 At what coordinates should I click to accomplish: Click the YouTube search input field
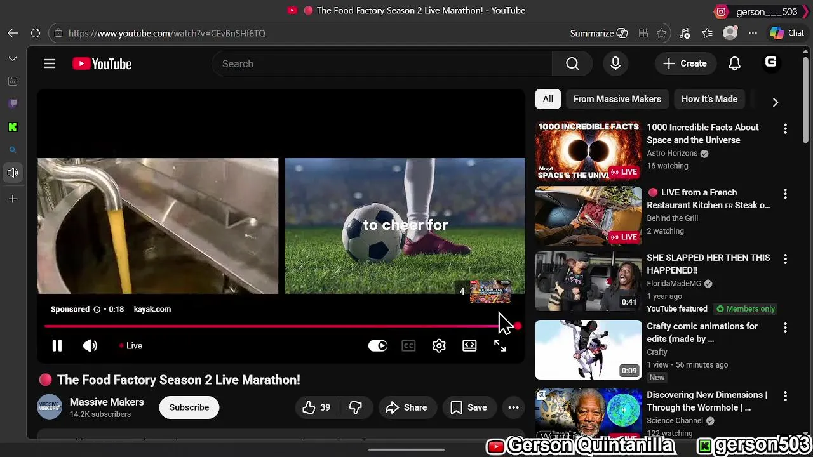[x=382, y=63]
